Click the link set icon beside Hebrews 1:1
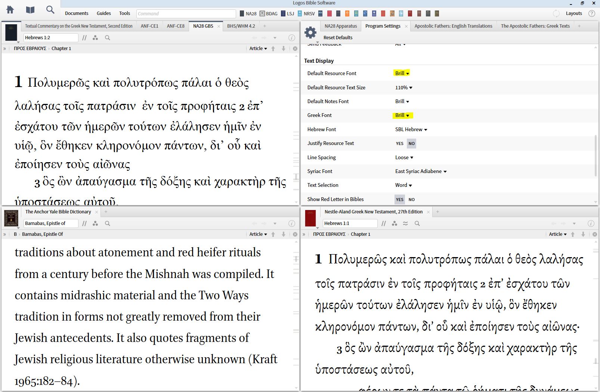Image resolution: width=600 pixels, height=392 pixels. [x=395, y=223]
